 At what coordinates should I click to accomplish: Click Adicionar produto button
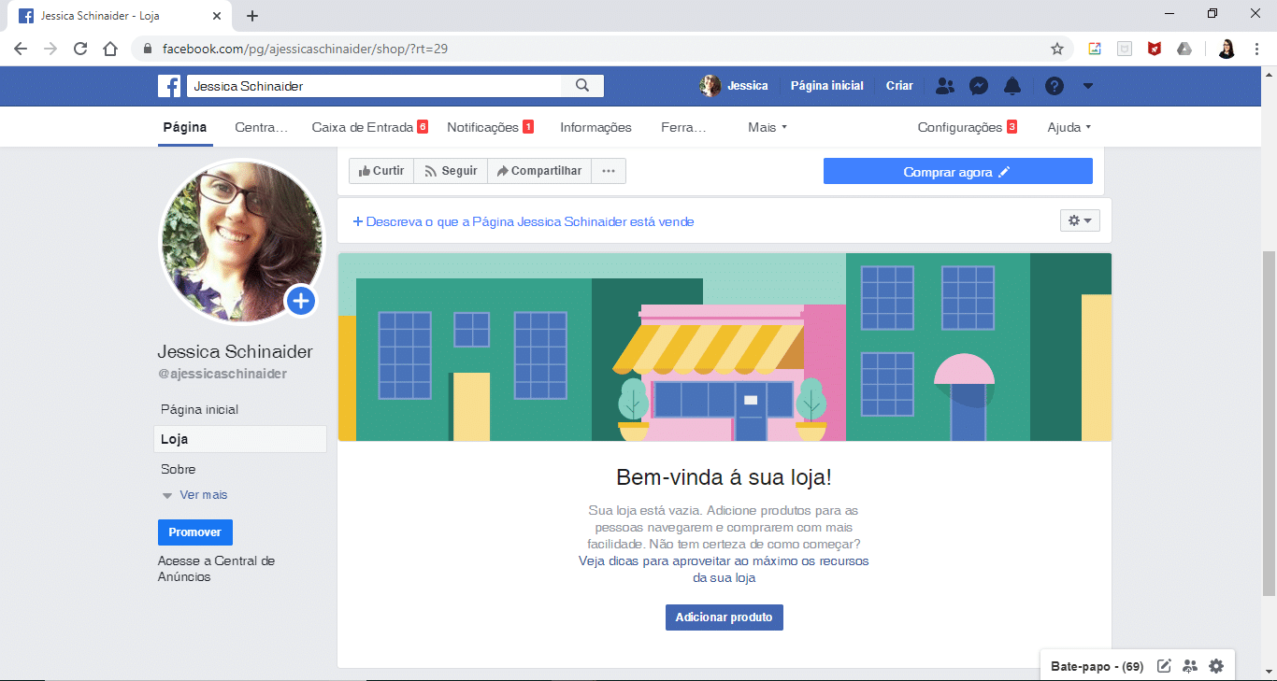click(x=725, y=617)
